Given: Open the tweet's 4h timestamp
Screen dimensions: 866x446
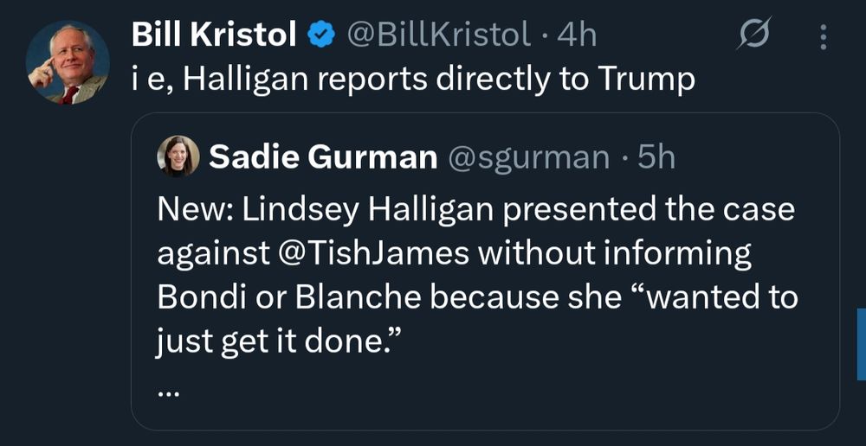Looking at the screenshot, I should (x=578, y=35).
